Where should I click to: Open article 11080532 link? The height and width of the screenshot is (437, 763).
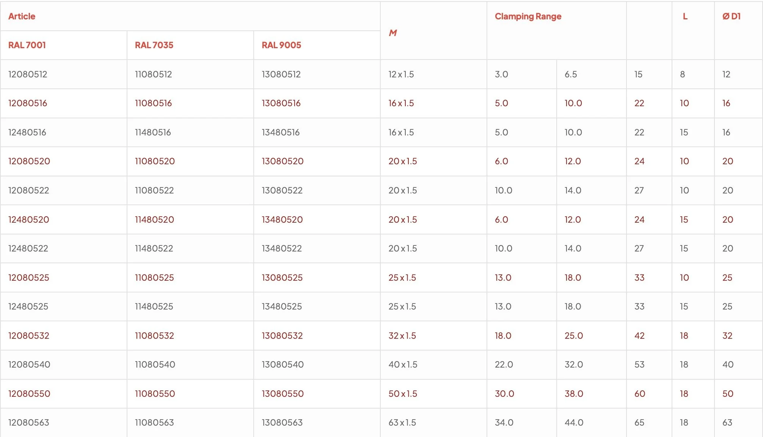[154, 336]
